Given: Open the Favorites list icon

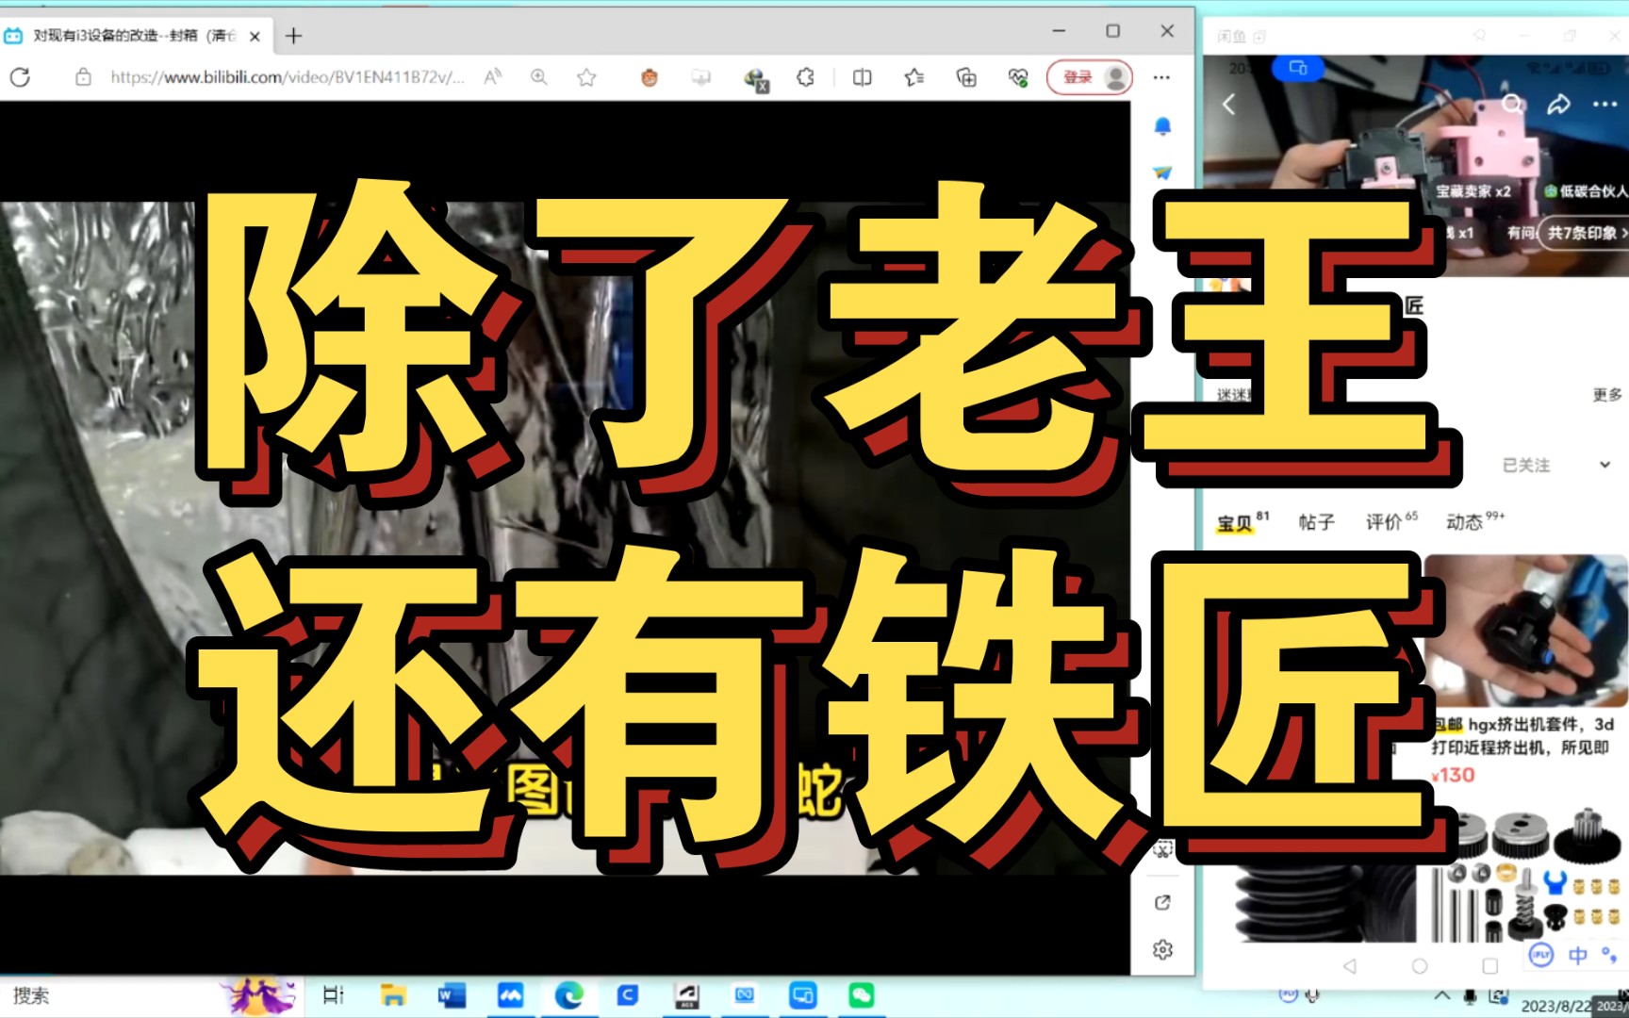Looking at the screenshot, I should (x=913, y=77).
